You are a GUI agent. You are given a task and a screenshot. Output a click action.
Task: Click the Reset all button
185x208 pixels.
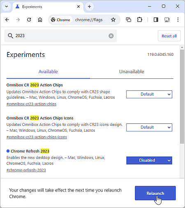point(169,36)
